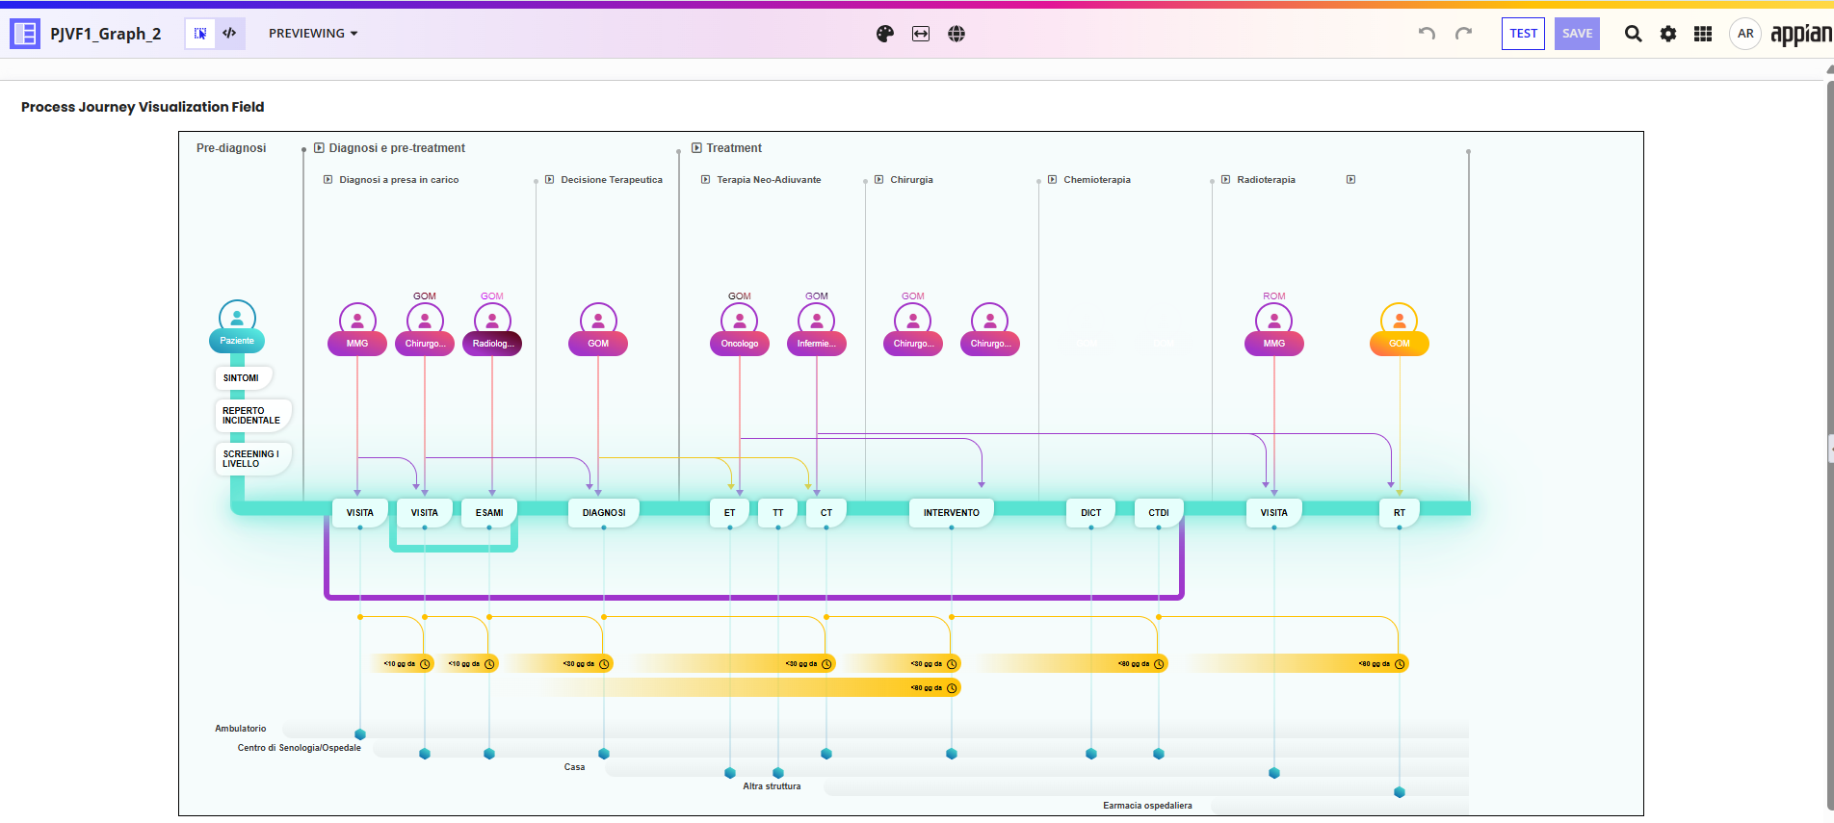Click the redo arrow icon
Screen dimensions: 1834x823
[x=1464, y=34]
